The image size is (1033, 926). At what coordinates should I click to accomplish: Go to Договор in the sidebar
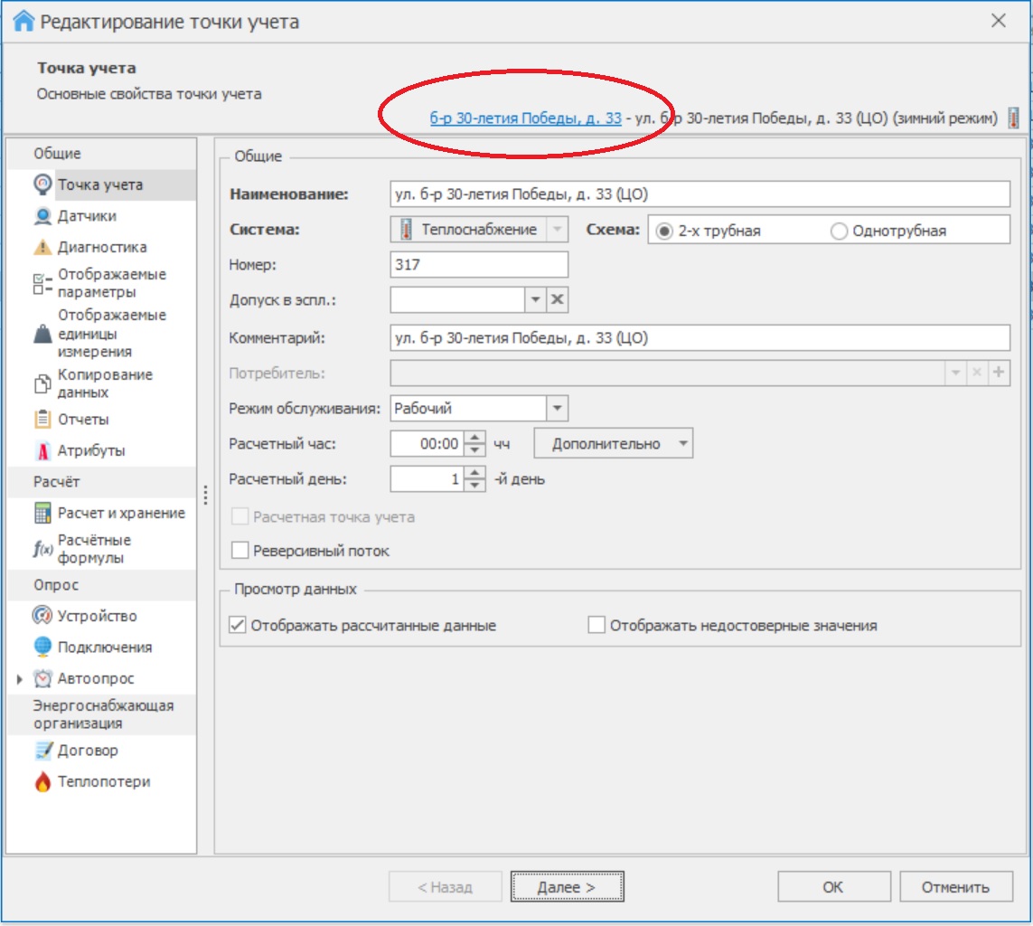[88, 751]
